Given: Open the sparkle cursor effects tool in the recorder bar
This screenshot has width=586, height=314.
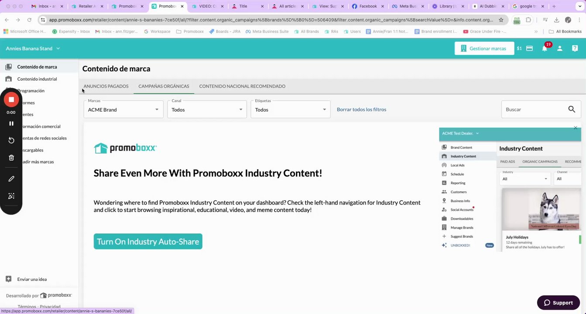Looking at the screenshot, I should (x=11, y=196).
